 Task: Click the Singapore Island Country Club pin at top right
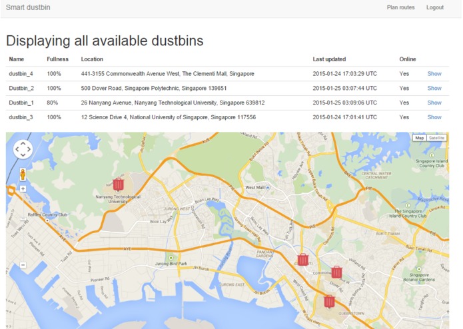432,155
